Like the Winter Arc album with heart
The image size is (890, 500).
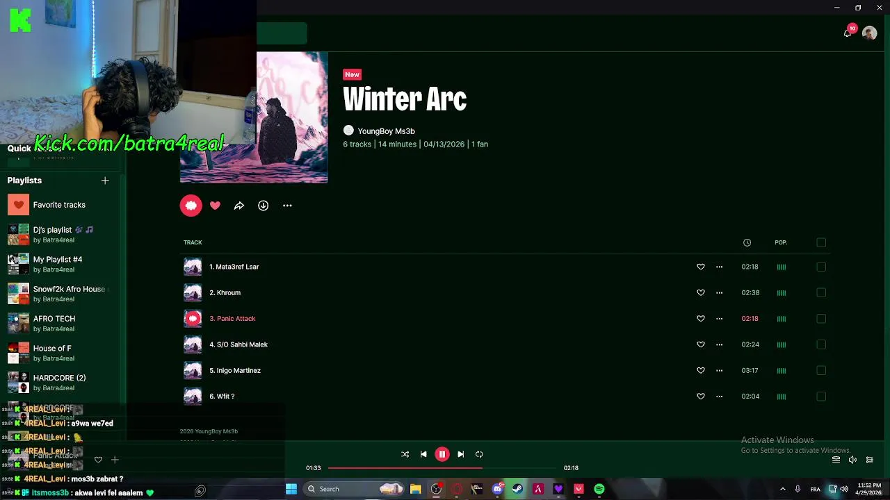click(x=216, y=206)
